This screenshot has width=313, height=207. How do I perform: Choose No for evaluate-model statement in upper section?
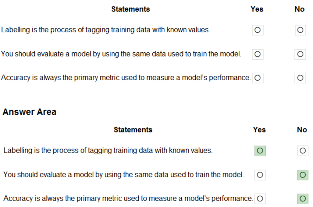[x=300, y=54]
